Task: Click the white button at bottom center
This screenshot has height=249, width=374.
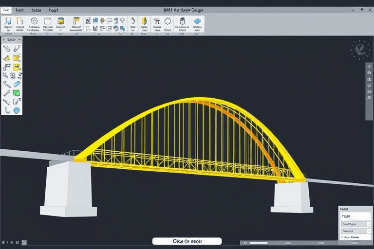Action: point(187,241)
